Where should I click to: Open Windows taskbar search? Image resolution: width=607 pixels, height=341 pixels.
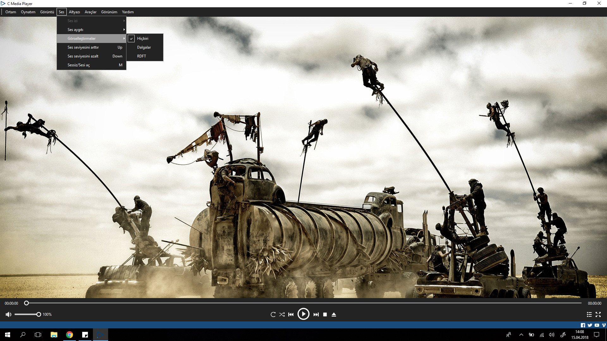pos(23,335)
